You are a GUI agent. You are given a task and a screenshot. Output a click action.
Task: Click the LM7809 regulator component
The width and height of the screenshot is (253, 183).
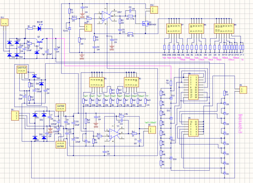[61, 108]
